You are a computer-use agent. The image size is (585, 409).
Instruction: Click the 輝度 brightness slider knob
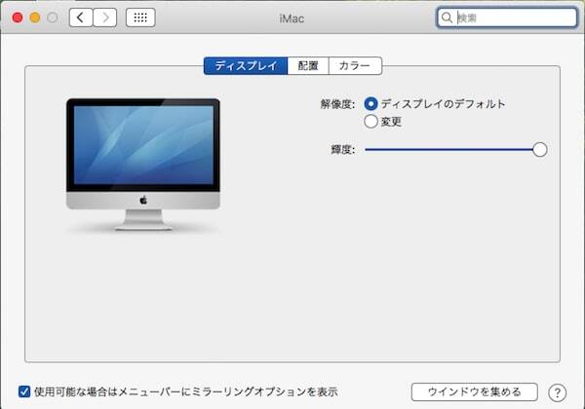[539, 150]
